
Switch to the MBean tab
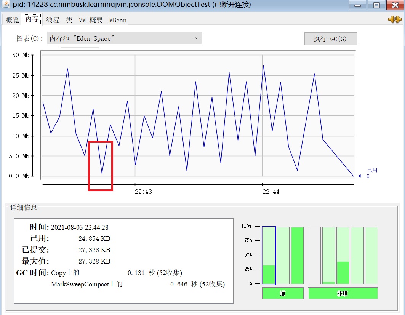coord(118,20)
